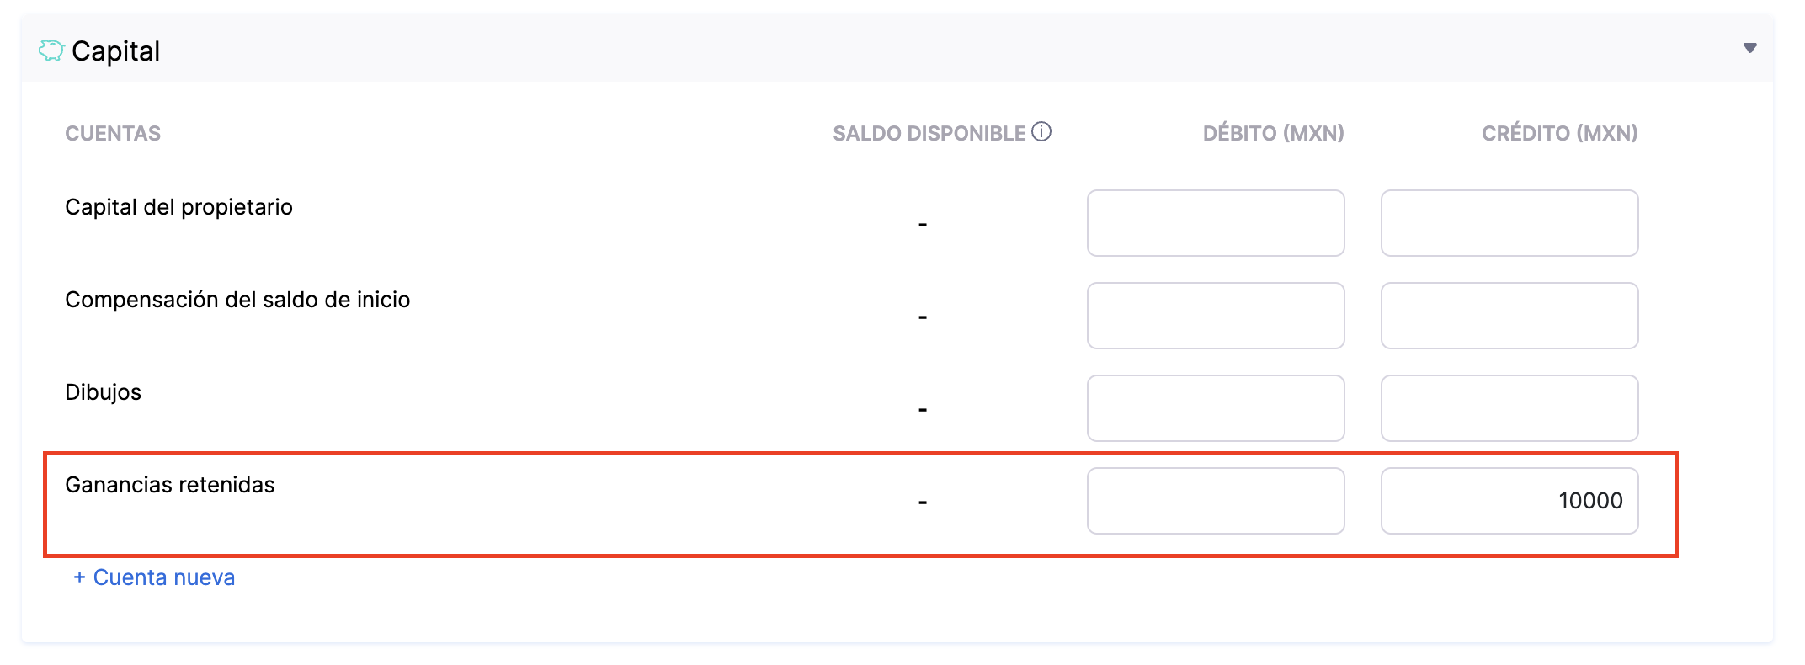The width and height of the screenshot is (1805, 665).
Task: Focus credit field for Compensación del saldo de inicio
Action: tap(1509, 316)
